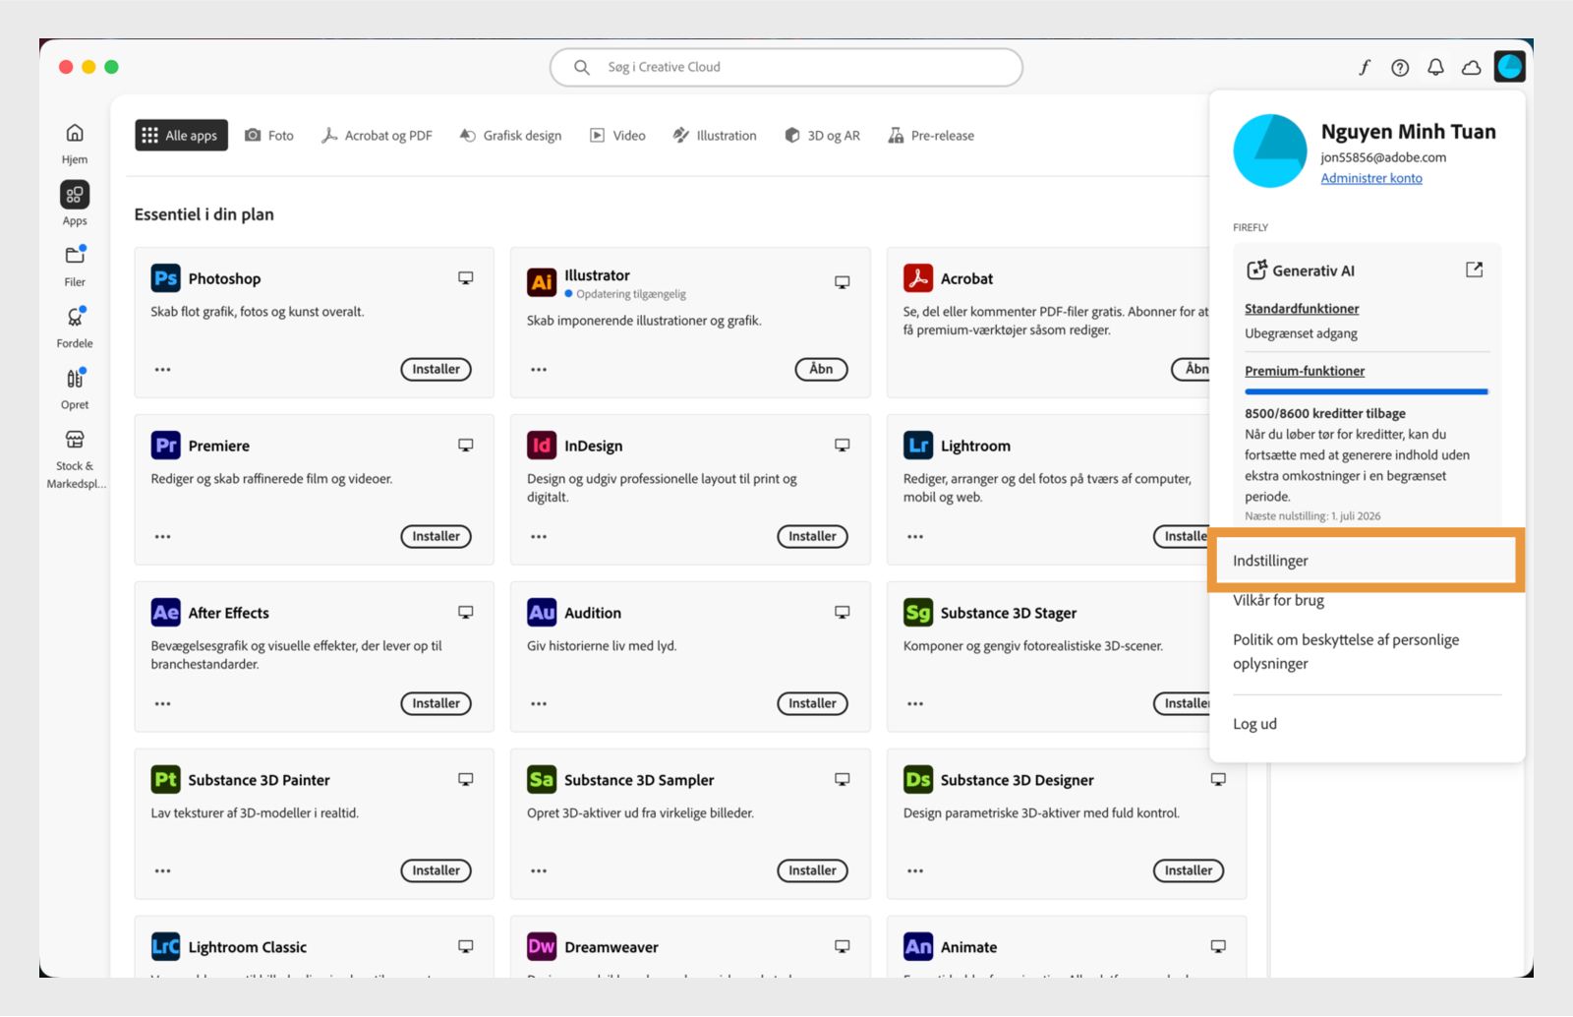This screenshot has width=1573, height=1017.
Task: Click the Substance 3D Sampler Sa icon
Action: 542,780
